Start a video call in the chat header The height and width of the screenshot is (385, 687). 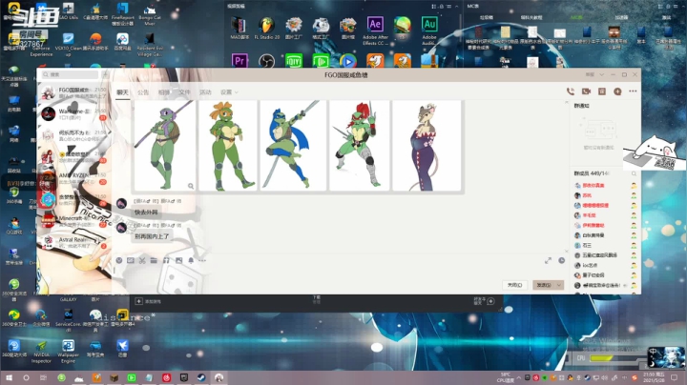[586, 91]
